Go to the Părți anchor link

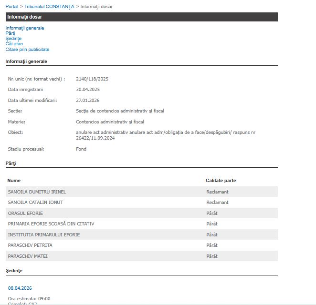(x=10, y=33)
